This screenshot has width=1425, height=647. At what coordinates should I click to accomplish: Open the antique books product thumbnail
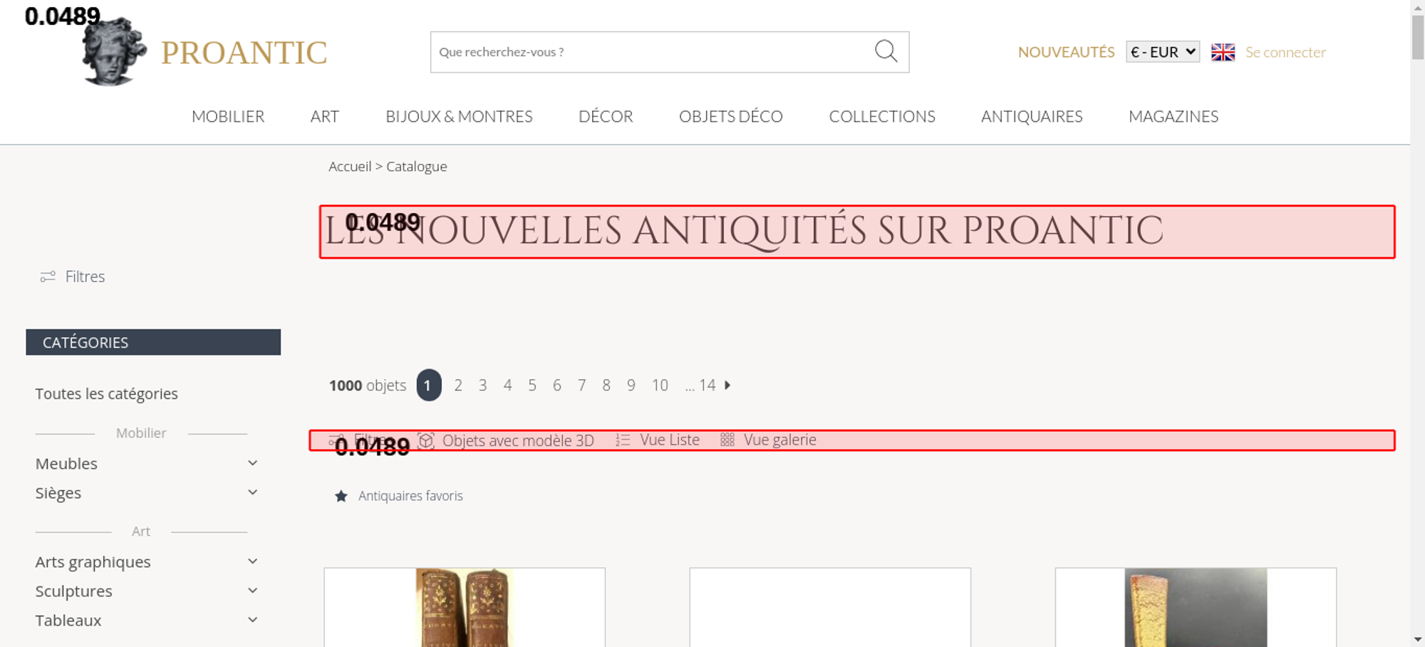click(465, 608)
